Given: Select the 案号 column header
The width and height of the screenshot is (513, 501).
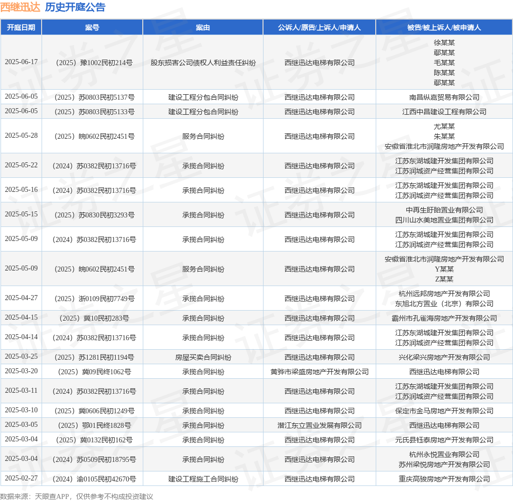Looking at the screenshot, I should pyautogui.click(x=92, y=28).
